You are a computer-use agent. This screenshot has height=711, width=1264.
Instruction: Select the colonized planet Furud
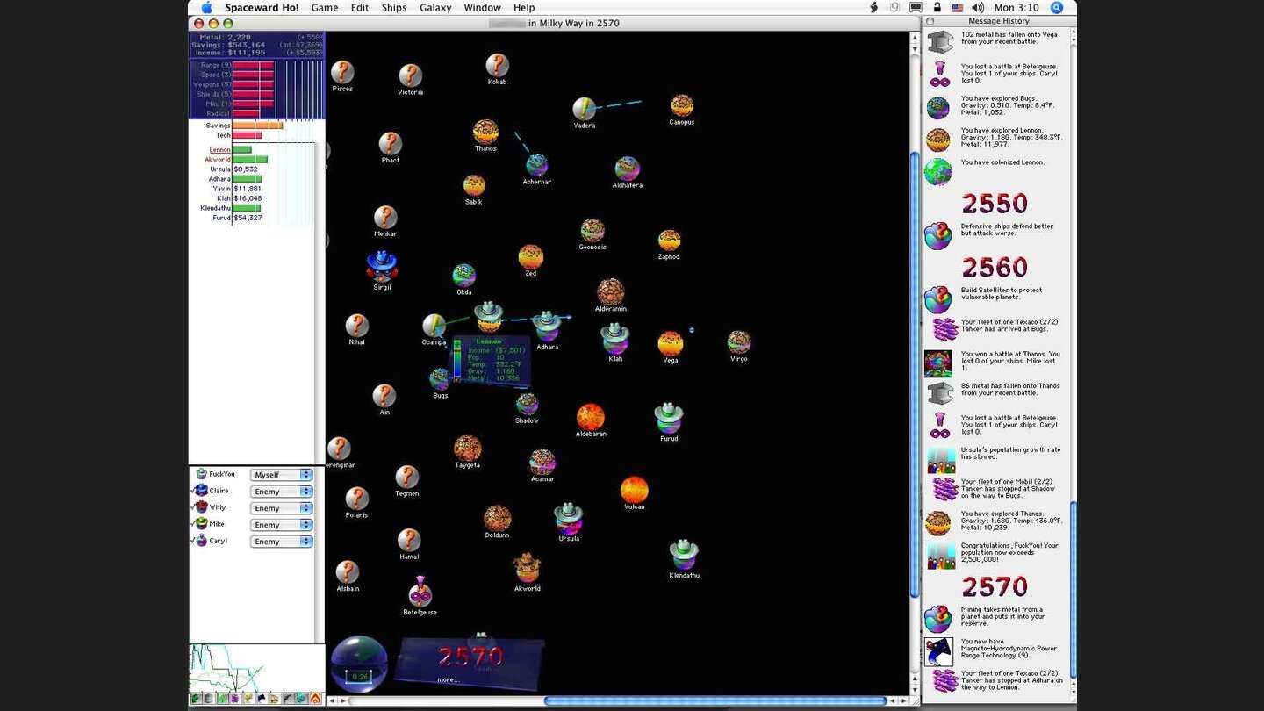668,418
